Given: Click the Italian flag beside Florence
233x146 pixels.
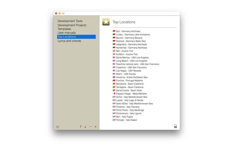Looking at the screenshot, I should tap(114, 107).
